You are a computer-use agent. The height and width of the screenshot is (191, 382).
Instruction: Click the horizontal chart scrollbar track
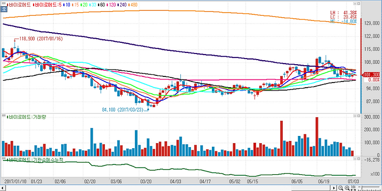168,188
